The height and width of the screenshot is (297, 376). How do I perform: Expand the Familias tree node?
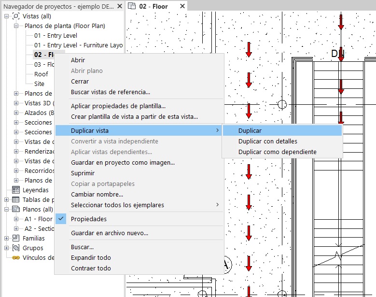pyautogui.click(x=6, y=239)
